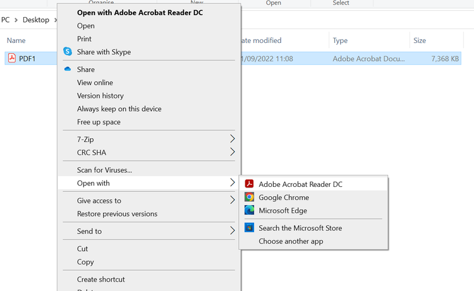
Task: Click the PDF file icon next to PDF1
Action: click(11, 58)
